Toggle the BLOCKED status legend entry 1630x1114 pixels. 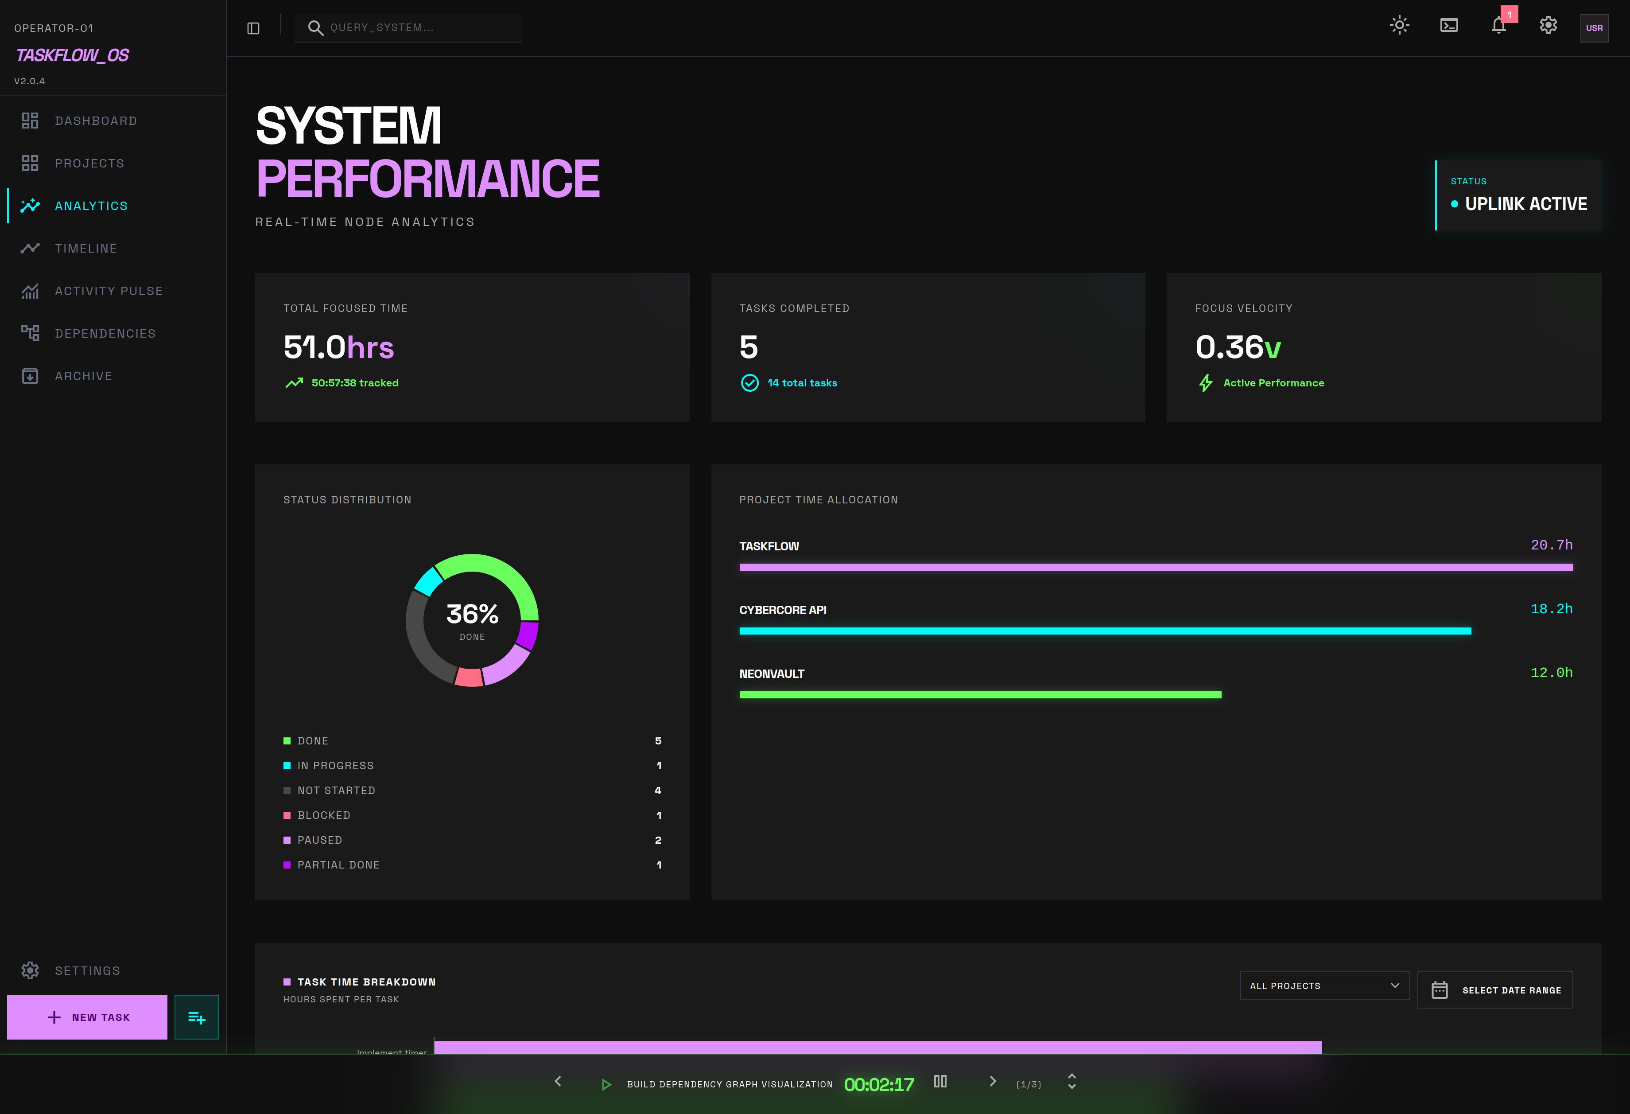click(324, 814)
